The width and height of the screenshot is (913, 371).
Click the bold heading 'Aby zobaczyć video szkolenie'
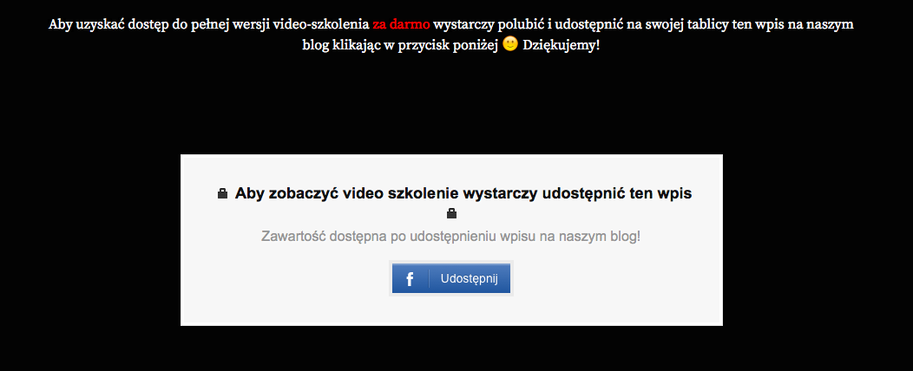point(347,193)
